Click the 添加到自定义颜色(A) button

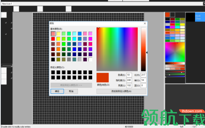[x=121, y=91]
